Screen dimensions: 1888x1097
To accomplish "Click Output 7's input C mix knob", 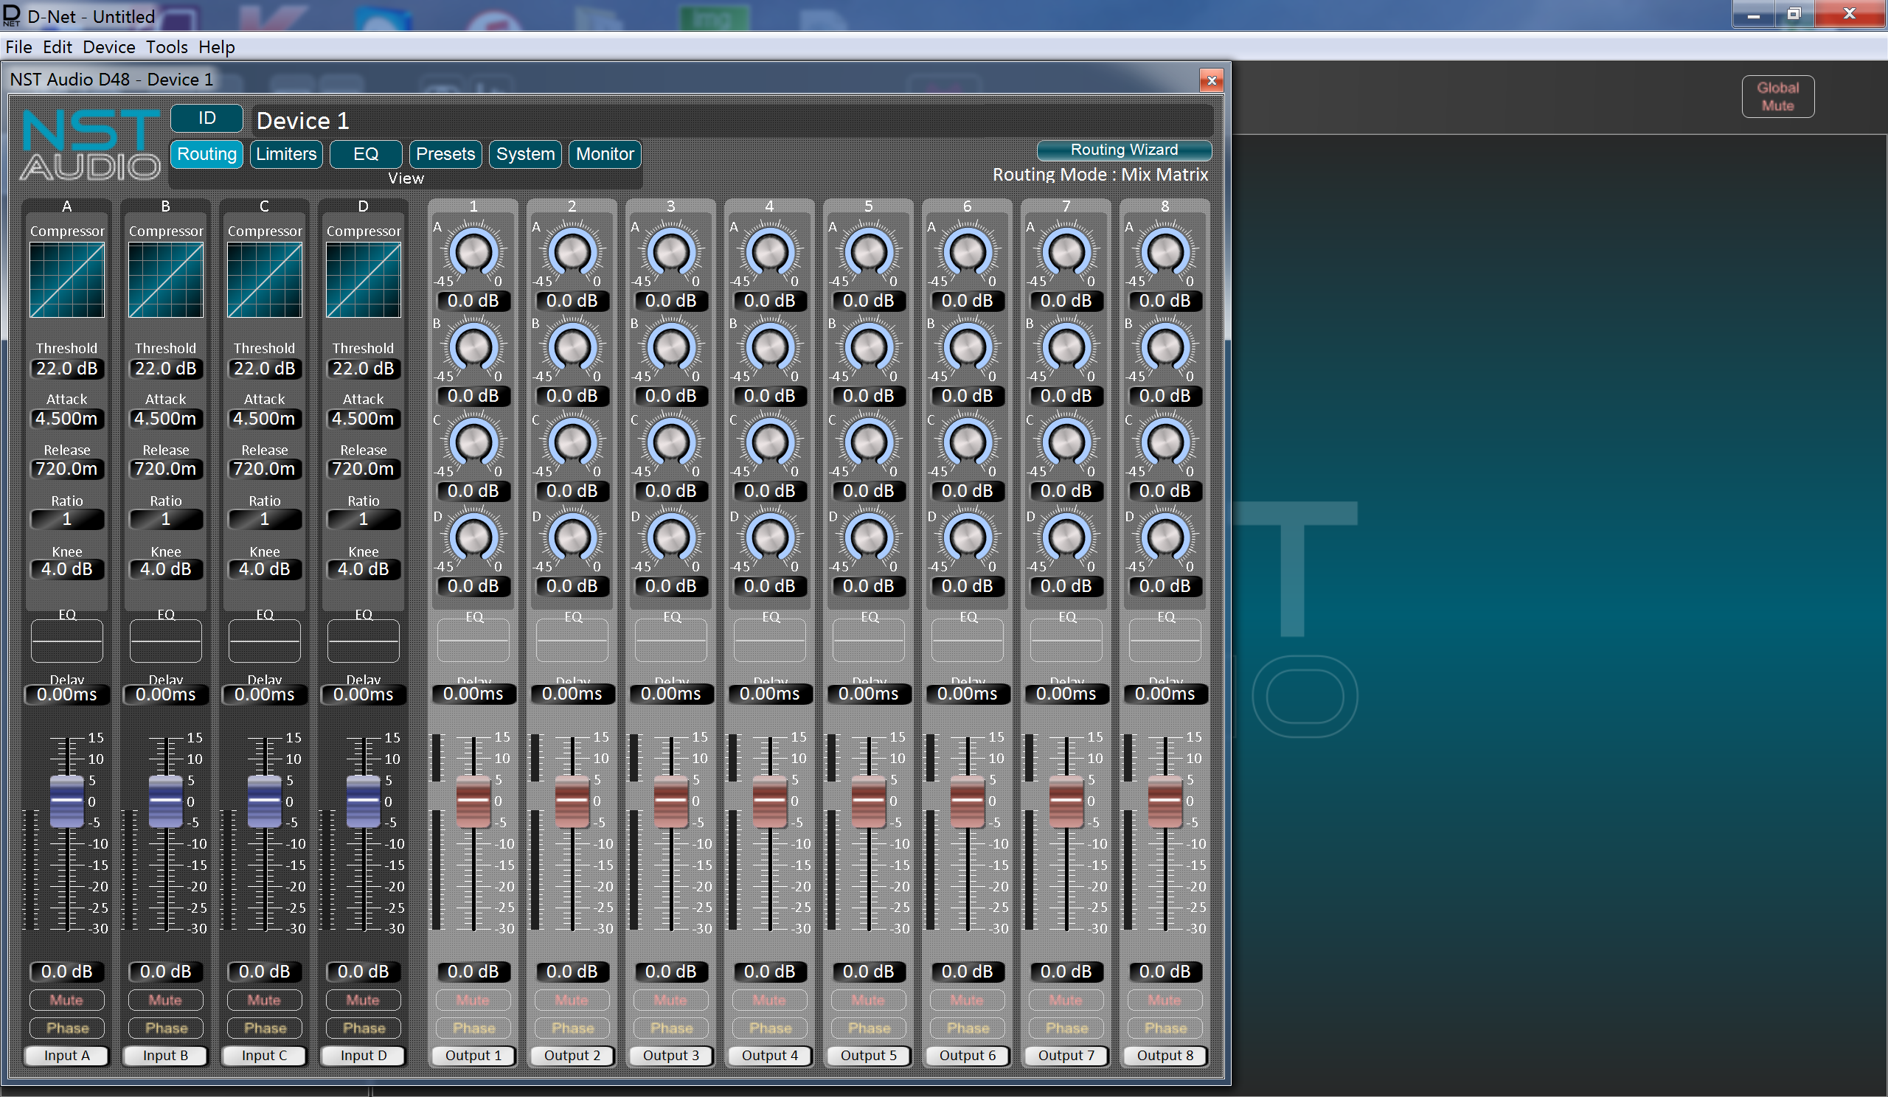I will coord(1066,442).
